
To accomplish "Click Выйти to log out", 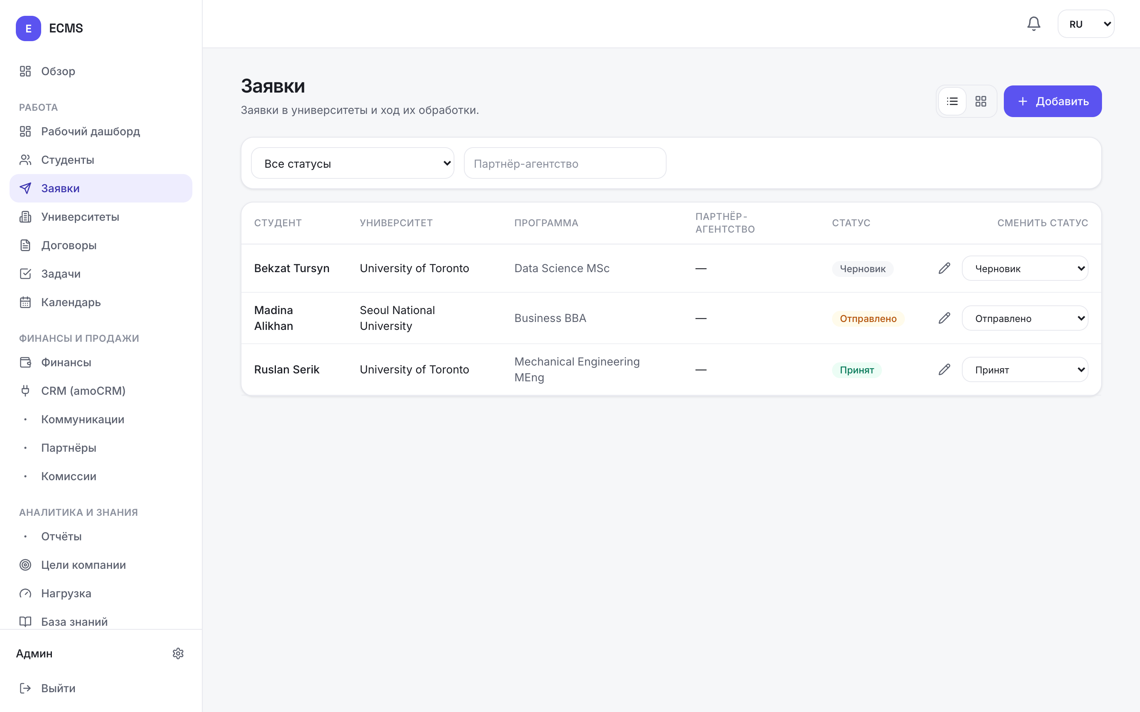I will 101,688.
